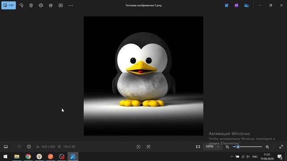The image size is (287, 161).
Task: Open the clock and date 11:31
Action: click(267, 157)
